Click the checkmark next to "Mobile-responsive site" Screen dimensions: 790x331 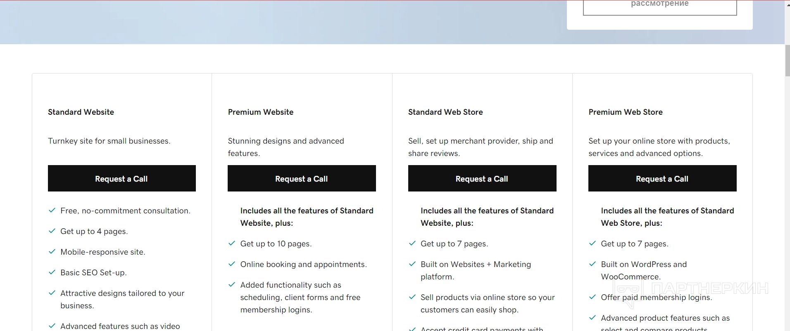point(52,252)
